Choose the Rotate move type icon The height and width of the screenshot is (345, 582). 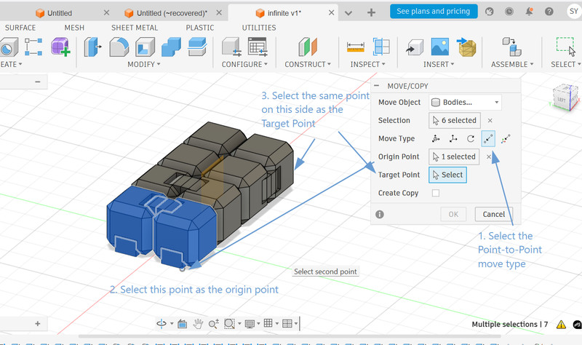[471, 138]
